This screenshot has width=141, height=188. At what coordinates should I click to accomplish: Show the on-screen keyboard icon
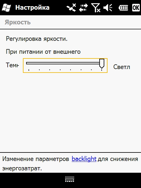[x=70, y=179]
